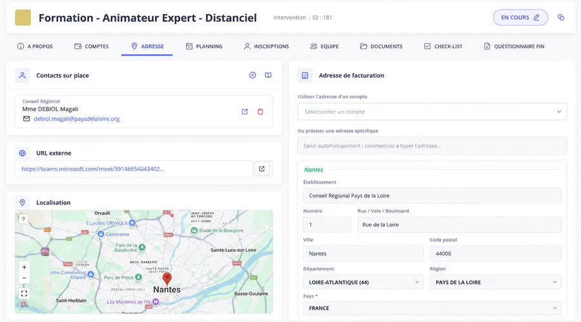The height and width of the screenshot is (322, 581).
Task: Click Sainte-Luce-sur-Loire label on map
Action: 234,250
